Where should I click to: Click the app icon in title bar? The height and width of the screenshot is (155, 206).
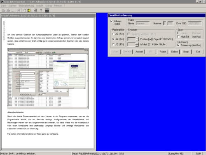tap(2, 2)
